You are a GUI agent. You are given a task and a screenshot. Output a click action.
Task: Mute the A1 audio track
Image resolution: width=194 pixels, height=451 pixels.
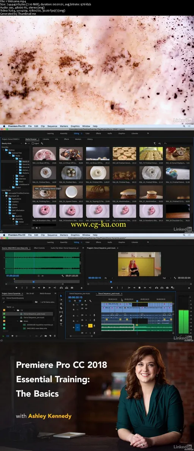pyautogui.click(x=86, y=315)
